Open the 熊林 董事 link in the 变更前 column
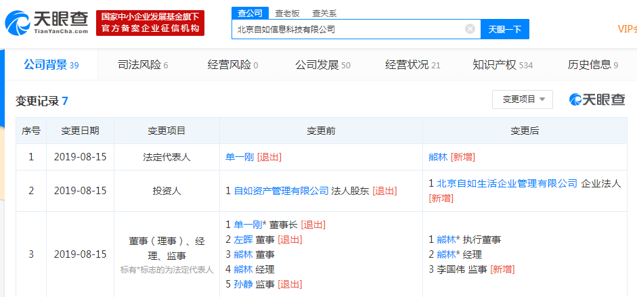 click(x=244, y=254)
